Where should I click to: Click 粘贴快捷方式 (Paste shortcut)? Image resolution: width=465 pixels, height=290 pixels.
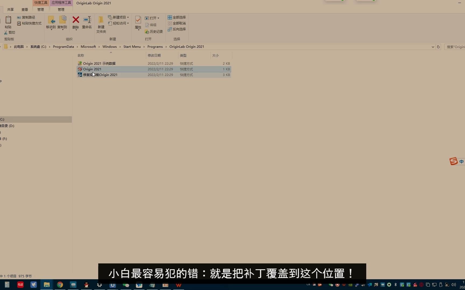pos(29,23)
